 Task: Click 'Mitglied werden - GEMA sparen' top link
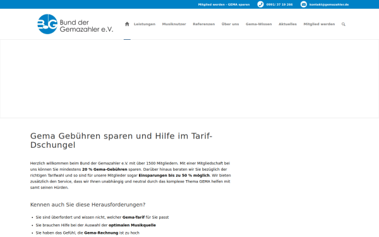click(x=224, y=4)
